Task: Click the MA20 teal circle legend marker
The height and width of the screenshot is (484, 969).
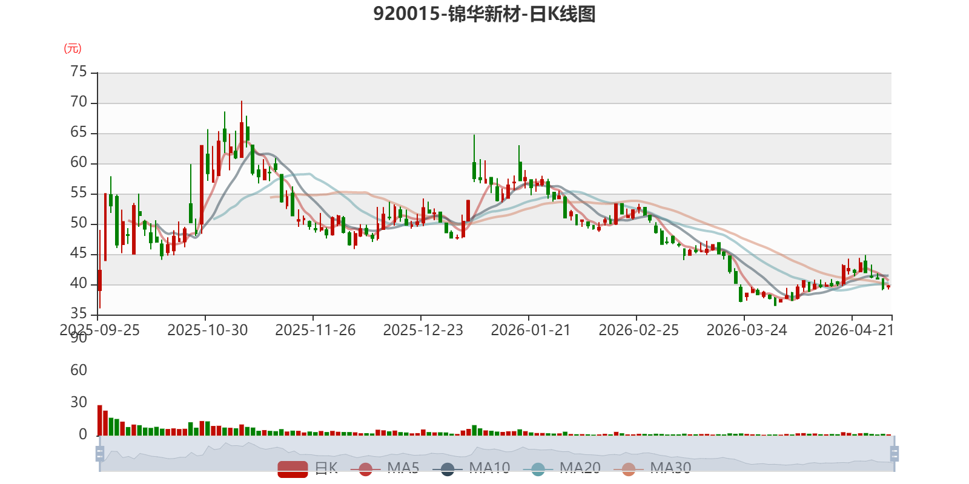Action: click(538, 469)
